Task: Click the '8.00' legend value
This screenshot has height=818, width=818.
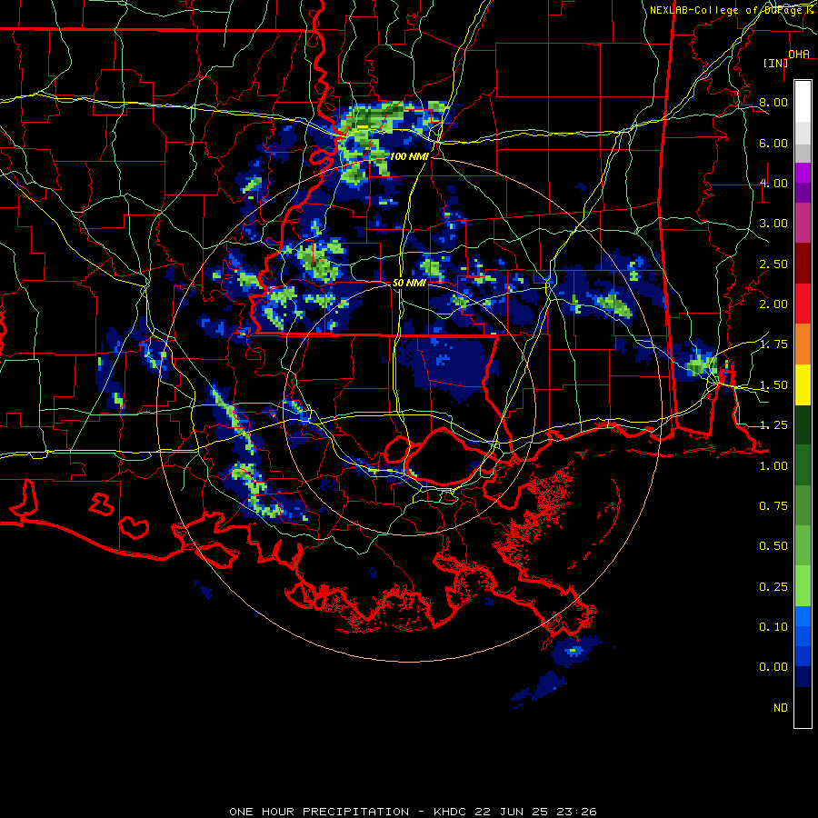Action: point(773,102)
